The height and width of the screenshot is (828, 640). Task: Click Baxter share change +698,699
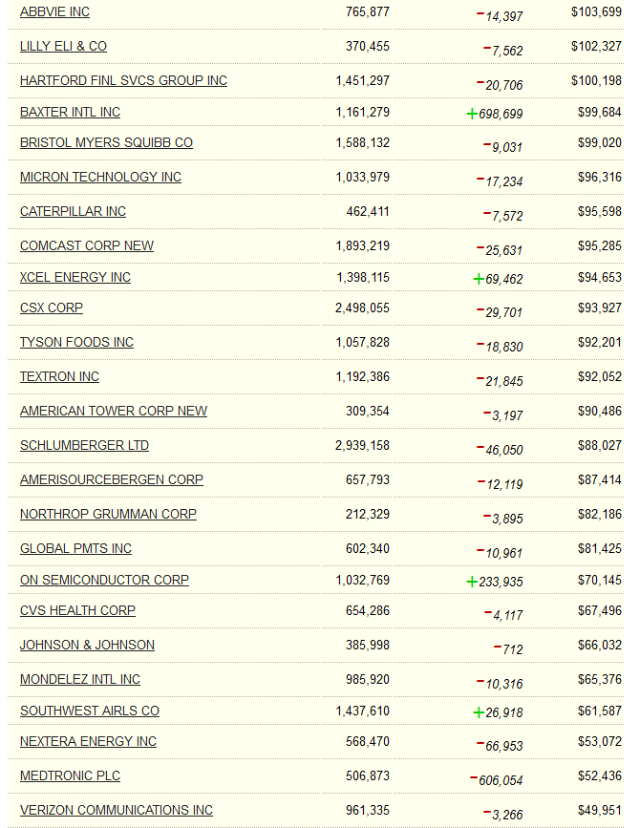click(495, 114)
